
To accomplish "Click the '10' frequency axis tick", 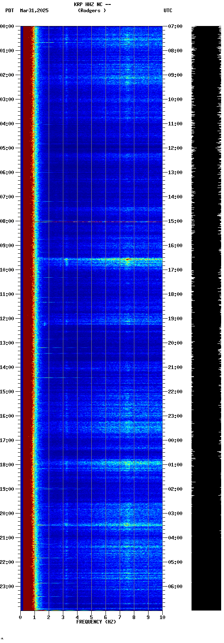I will click(x=162, y=617).
